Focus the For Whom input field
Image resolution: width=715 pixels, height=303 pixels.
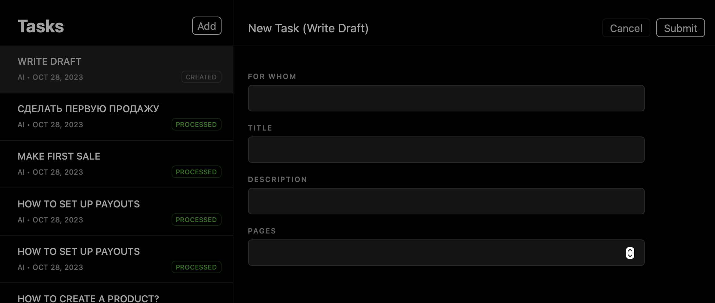(446, 98)
